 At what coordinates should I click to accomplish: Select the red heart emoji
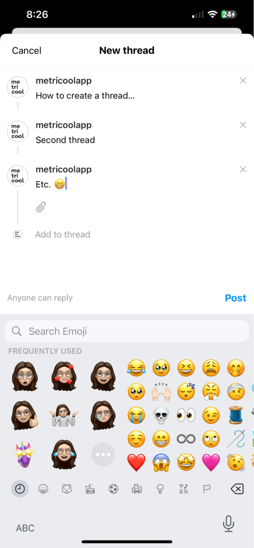(136, 462)
